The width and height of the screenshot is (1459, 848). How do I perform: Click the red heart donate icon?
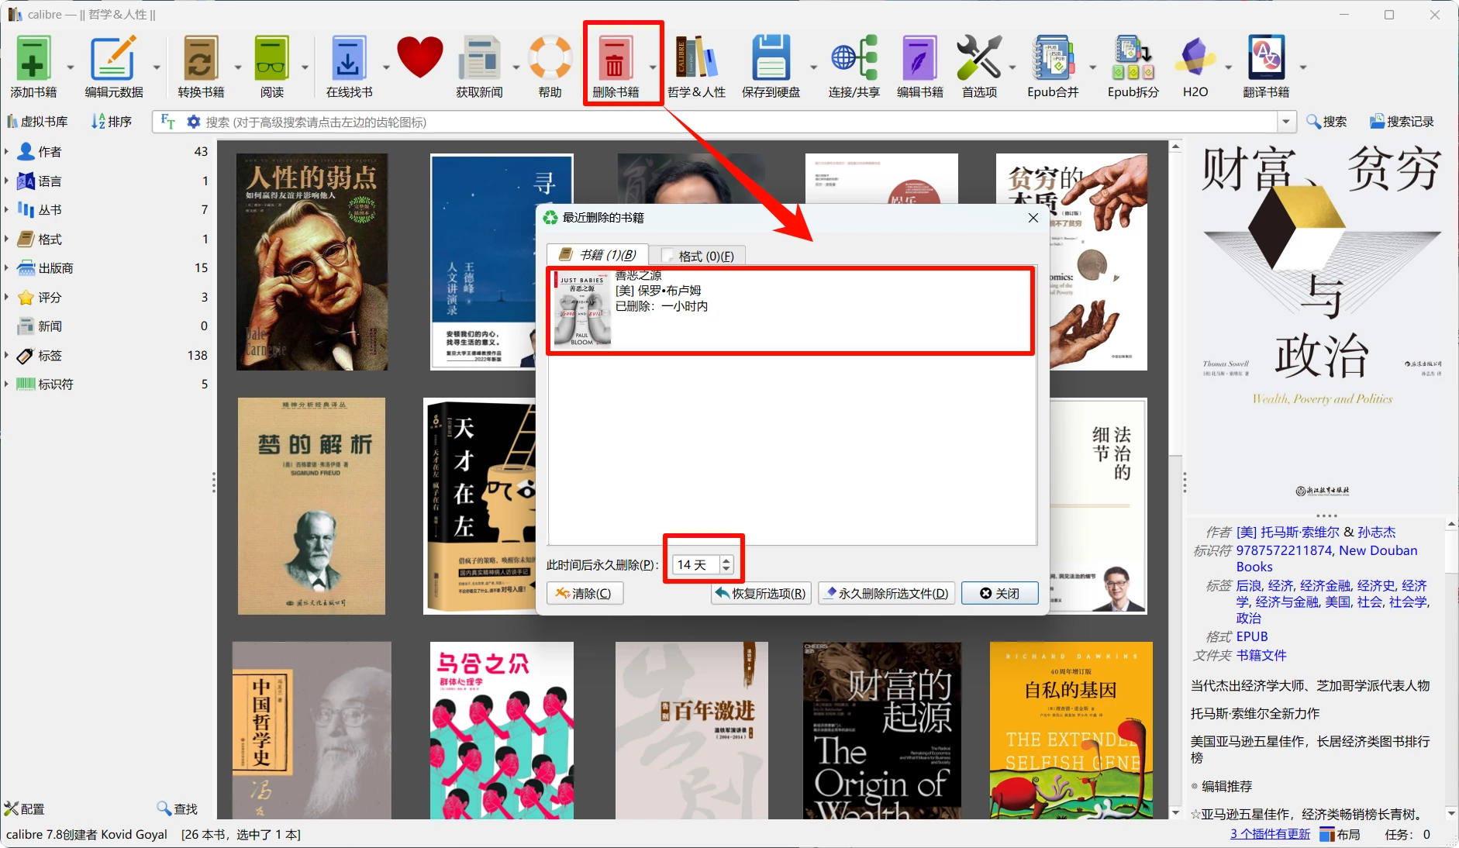click(419, 57)
